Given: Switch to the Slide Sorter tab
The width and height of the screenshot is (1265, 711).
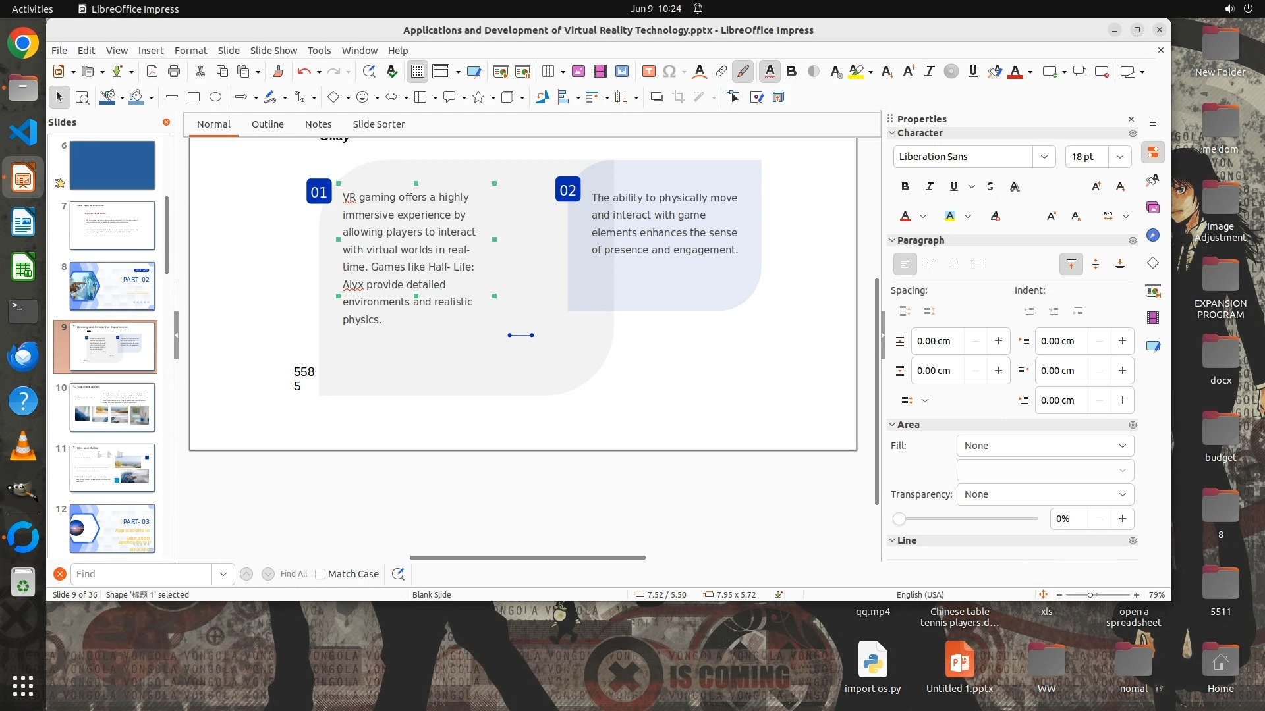Looking at the screenshot, I should coord(378,124).
